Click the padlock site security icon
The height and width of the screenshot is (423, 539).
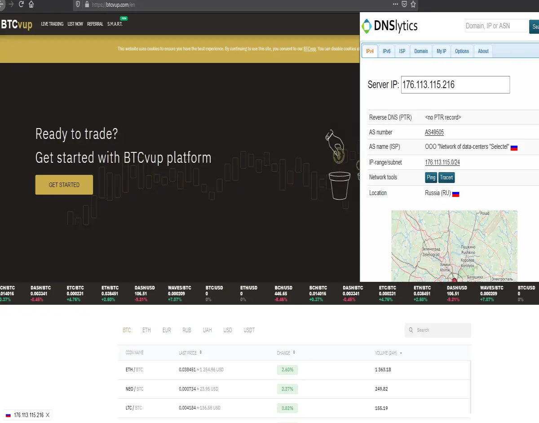[87, 4]
